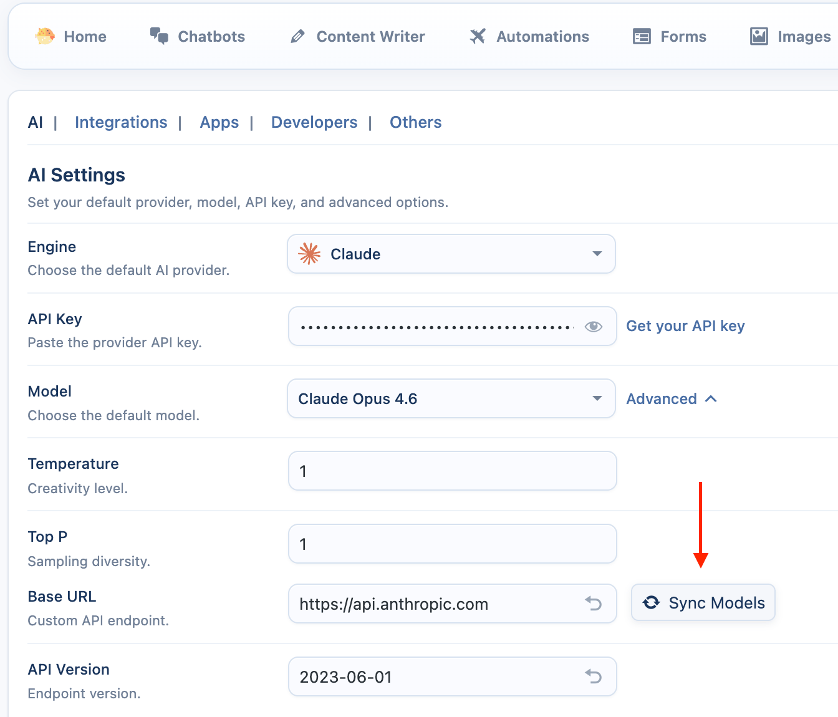Open the Model dropdown showing Claude Opus 4.6

[x=451, y=398]
